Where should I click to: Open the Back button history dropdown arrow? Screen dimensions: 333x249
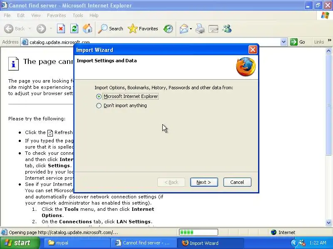30,29
